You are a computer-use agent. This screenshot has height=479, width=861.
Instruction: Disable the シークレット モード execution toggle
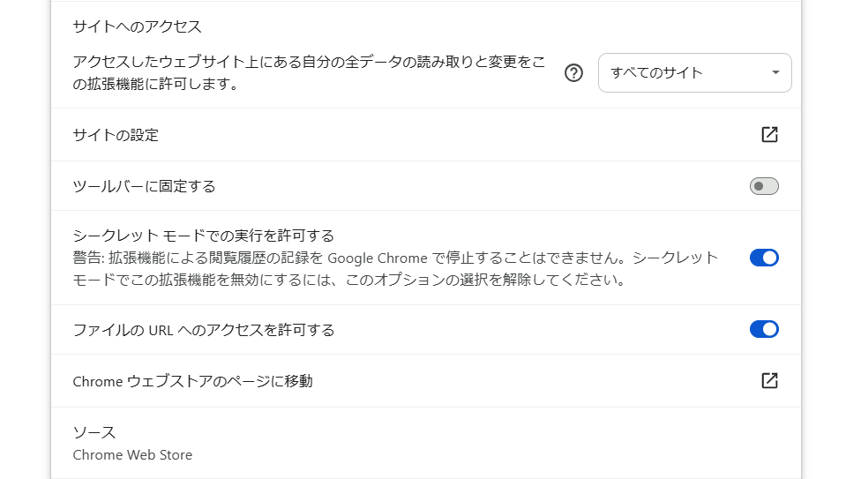764,258
